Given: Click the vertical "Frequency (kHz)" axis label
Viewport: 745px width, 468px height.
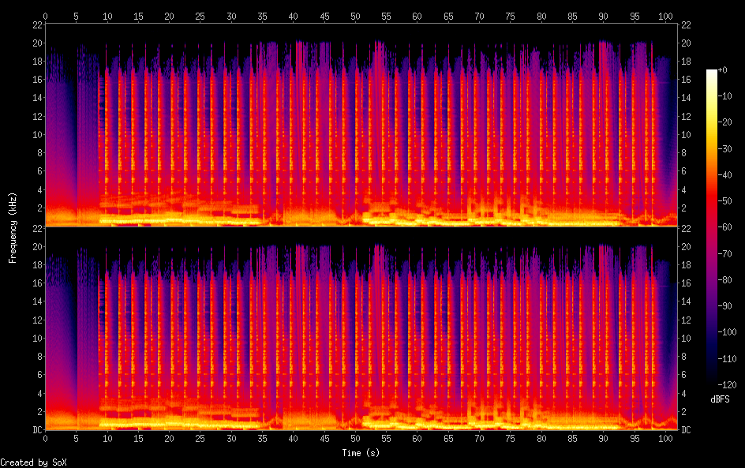Looking at the screenshot, I should [13, 227].
